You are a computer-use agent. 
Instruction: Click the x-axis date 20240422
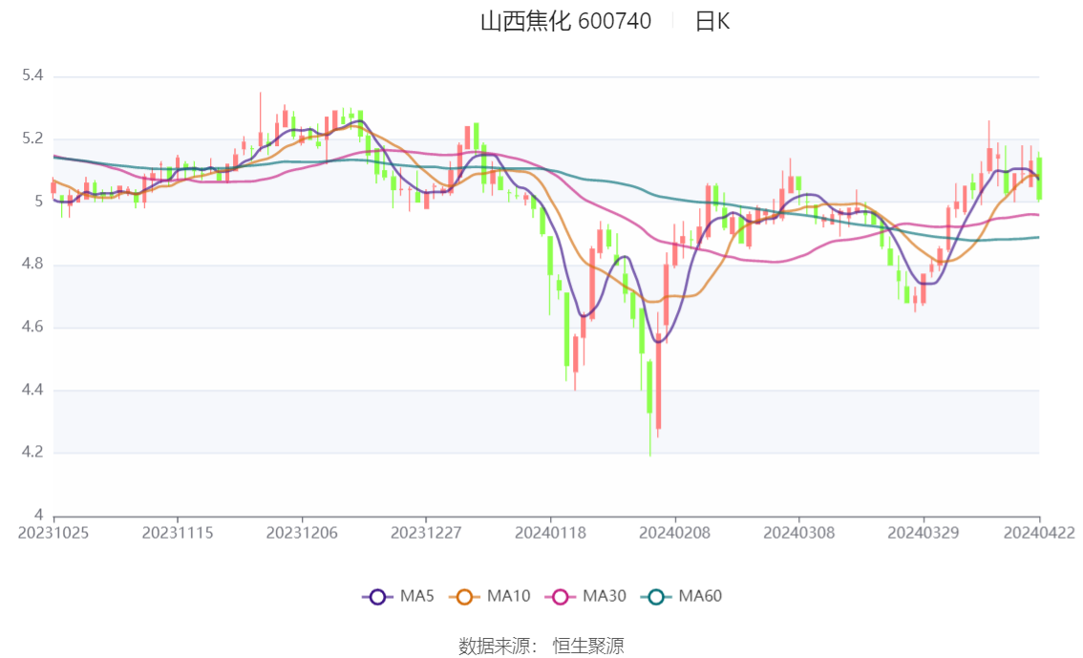[x=1039, y=533]
